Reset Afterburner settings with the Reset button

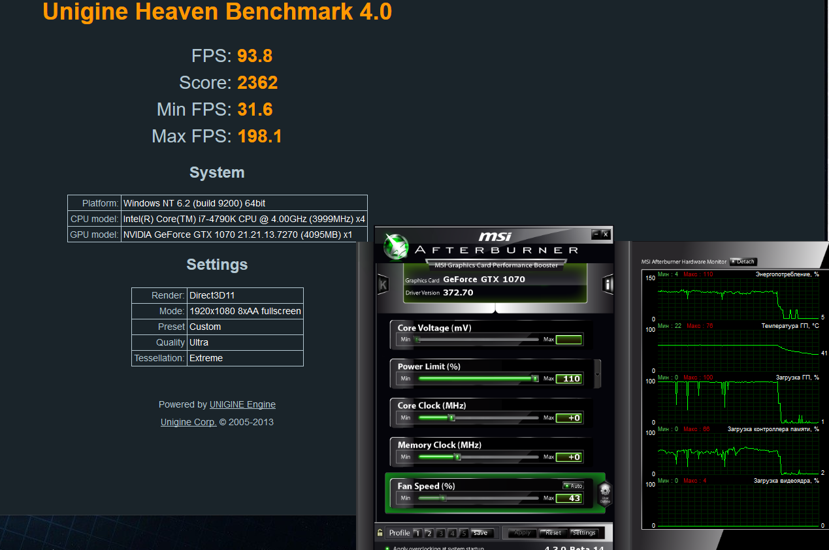tap(553, 533)
